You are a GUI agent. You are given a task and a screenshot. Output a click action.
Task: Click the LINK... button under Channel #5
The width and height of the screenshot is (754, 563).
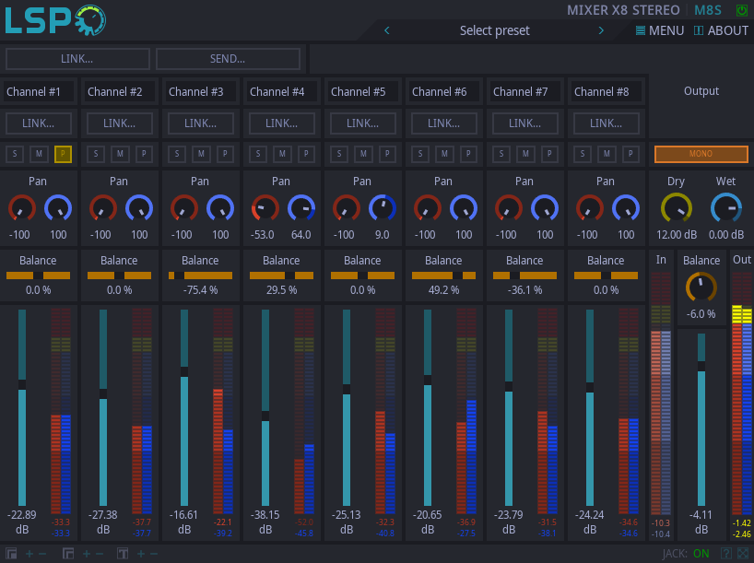click(x=362, y=123)
